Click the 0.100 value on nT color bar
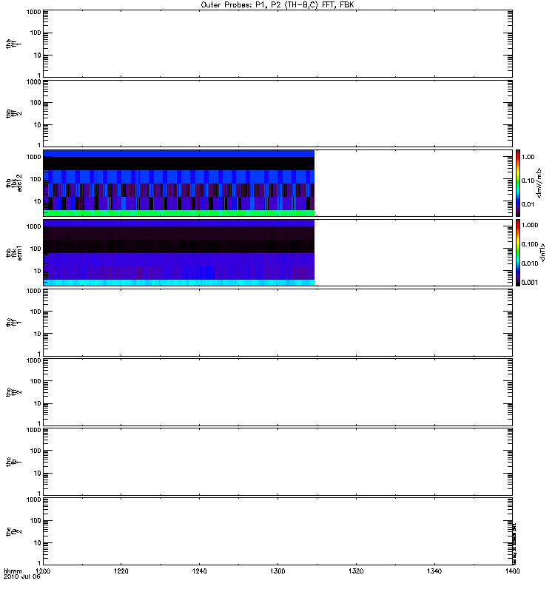Viewport: 555px width, 592px height. [530, 244]
